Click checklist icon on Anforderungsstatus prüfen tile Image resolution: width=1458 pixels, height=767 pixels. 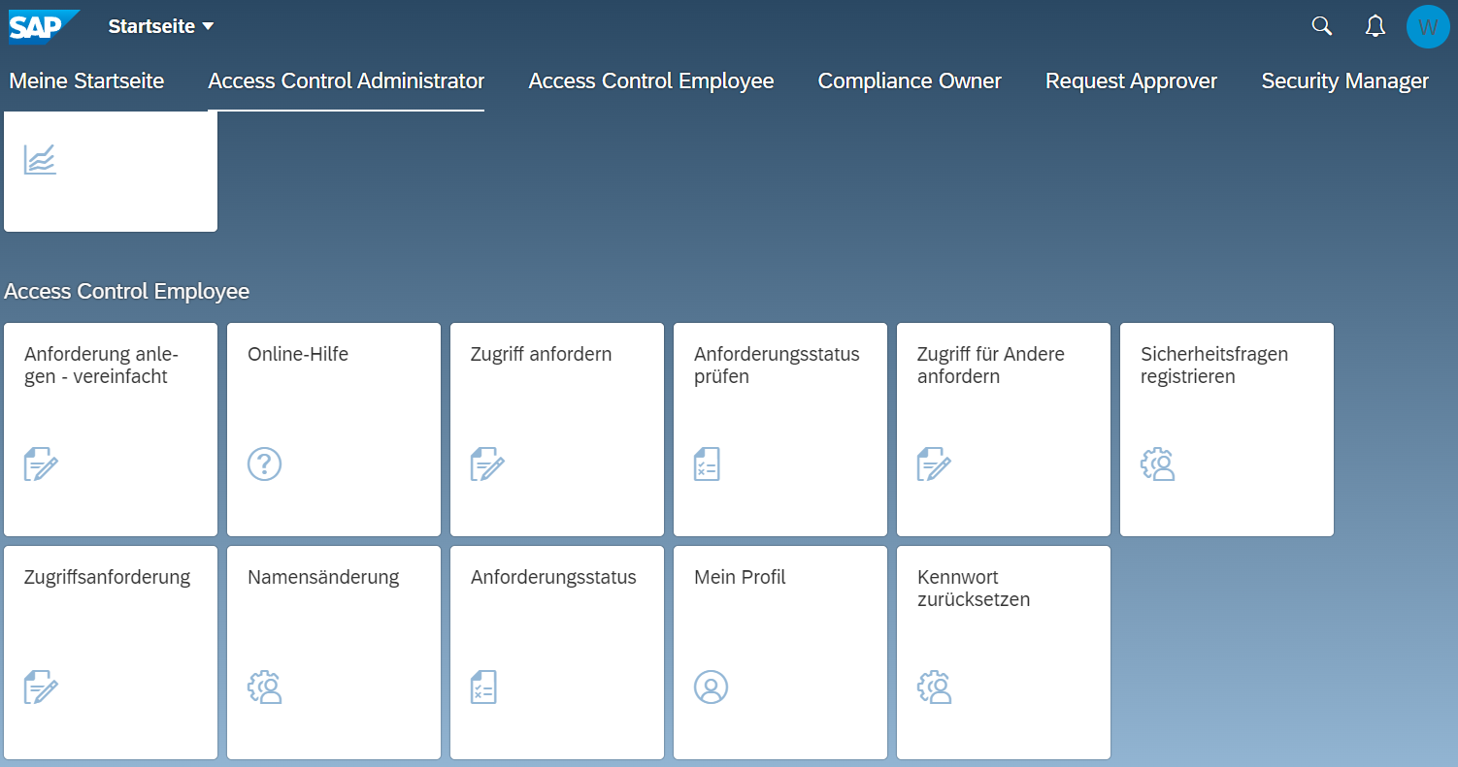click(x=707, y=464)
